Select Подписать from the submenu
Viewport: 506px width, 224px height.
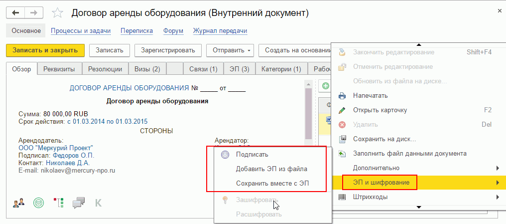[x=252, y=155]
